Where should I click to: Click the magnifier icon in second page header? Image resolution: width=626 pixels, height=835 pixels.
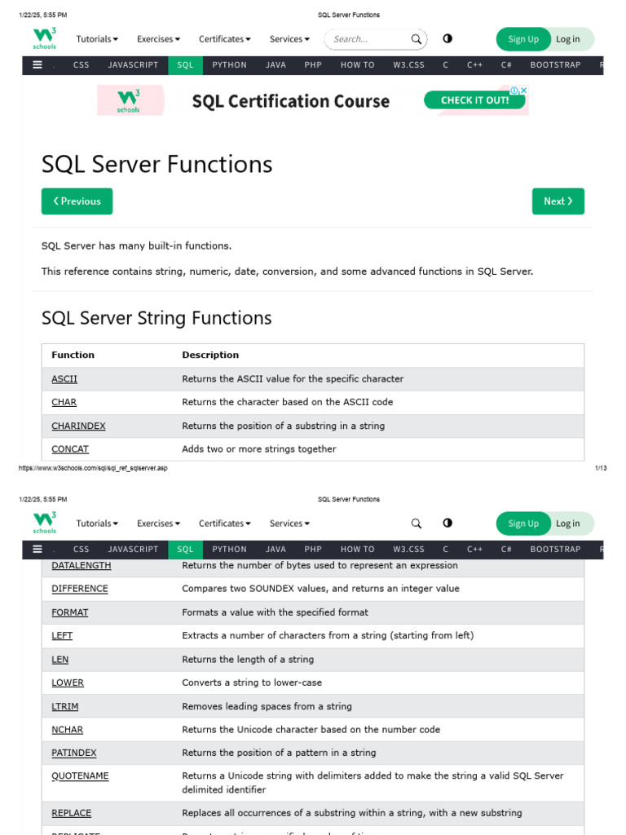[416, 524]
